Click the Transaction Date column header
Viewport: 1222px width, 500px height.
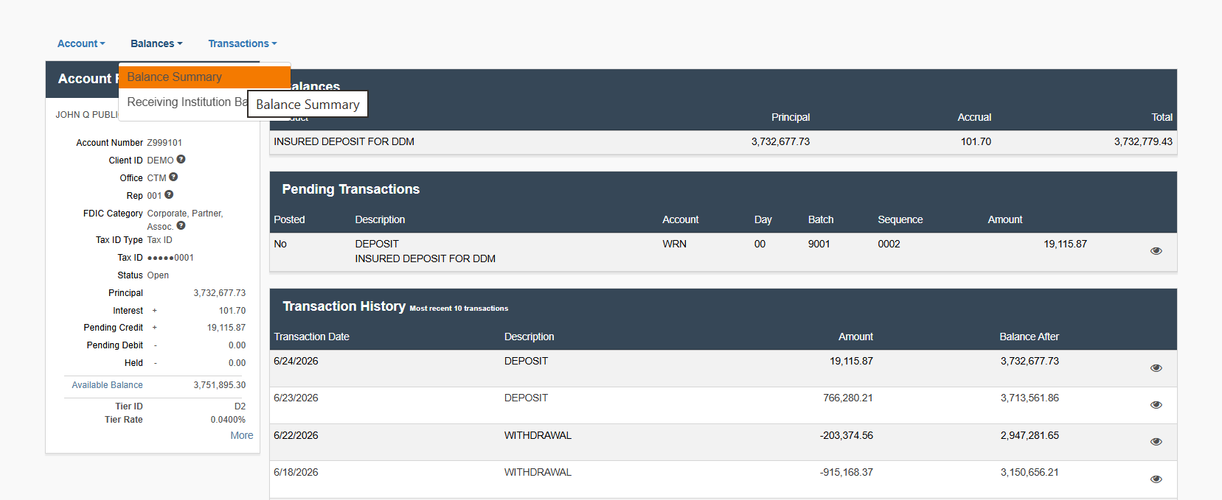pyautogui.click(x=311, y=337)
